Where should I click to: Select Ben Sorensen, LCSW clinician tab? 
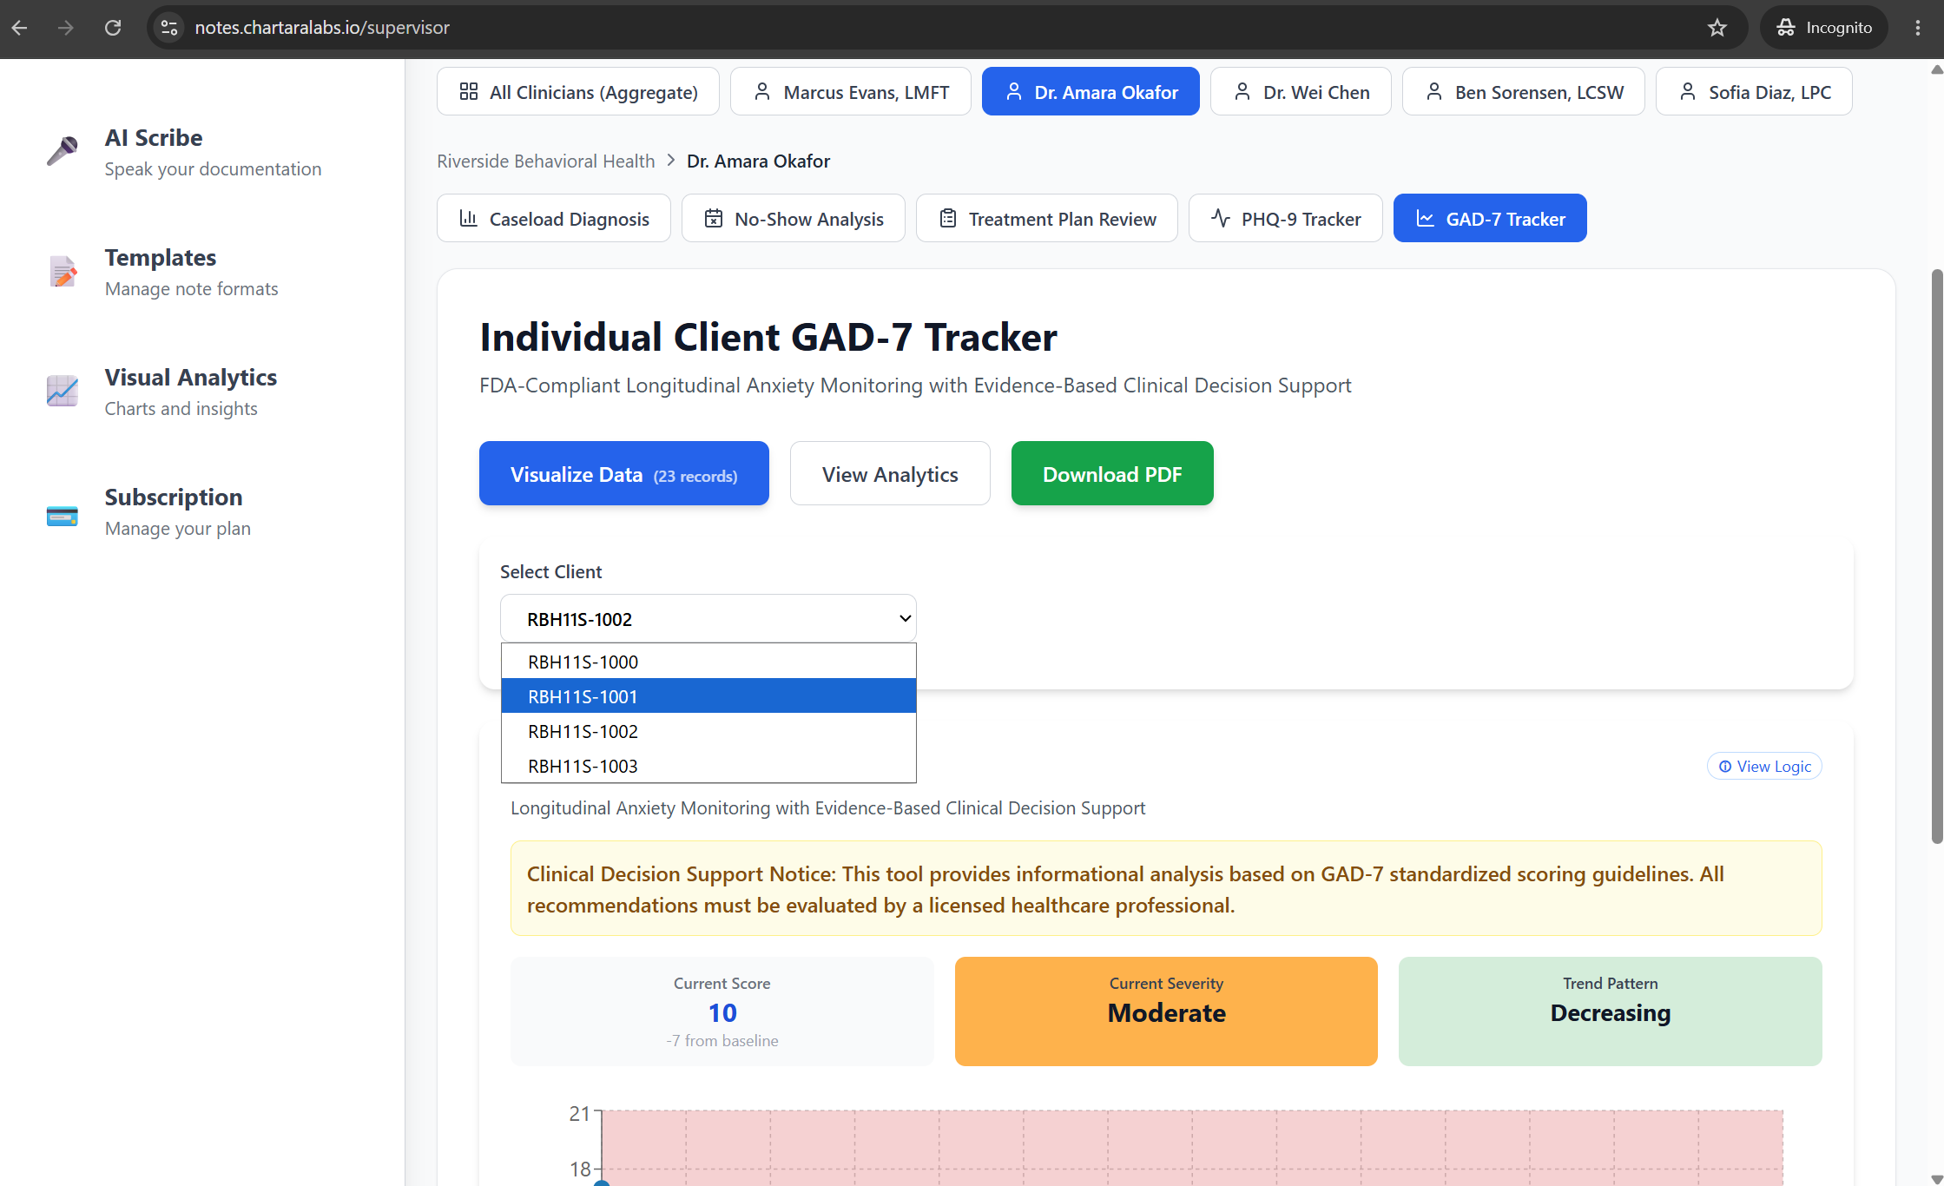click(1524, 91)
